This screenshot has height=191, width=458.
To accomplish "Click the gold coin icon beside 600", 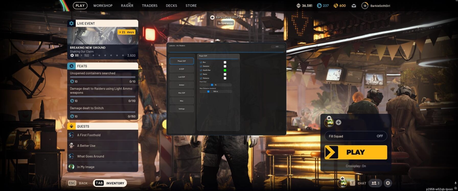I will click(336, 6).
